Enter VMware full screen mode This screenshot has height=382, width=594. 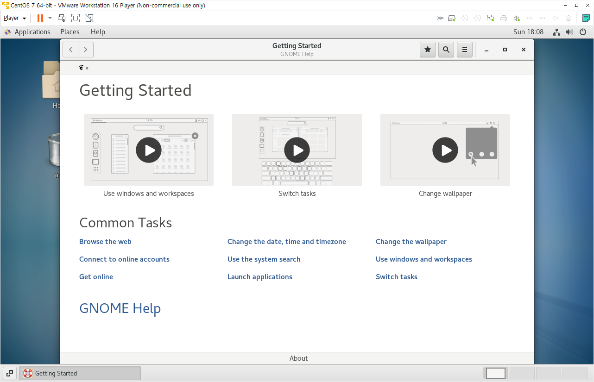coord(76,18)
